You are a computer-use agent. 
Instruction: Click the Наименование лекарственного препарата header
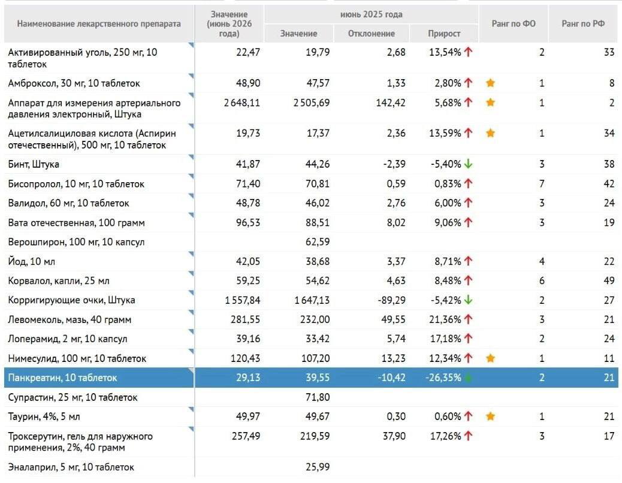99,24
